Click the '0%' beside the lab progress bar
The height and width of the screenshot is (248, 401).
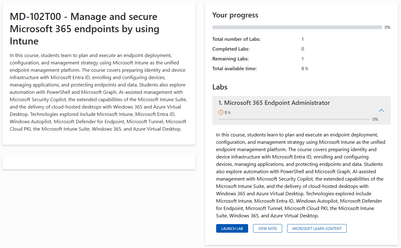pyautogui.click(x=375, y=119)
